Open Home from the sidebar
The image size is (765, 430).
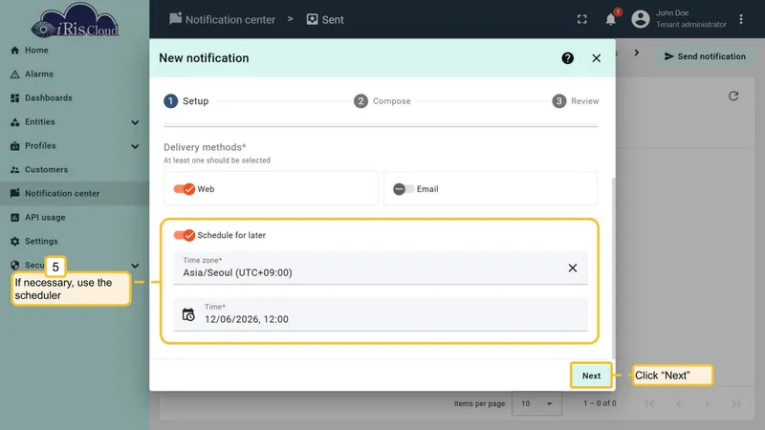click(36, 51)
